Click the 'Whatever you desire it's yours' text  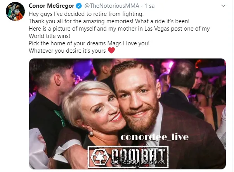tap(67, 51)
